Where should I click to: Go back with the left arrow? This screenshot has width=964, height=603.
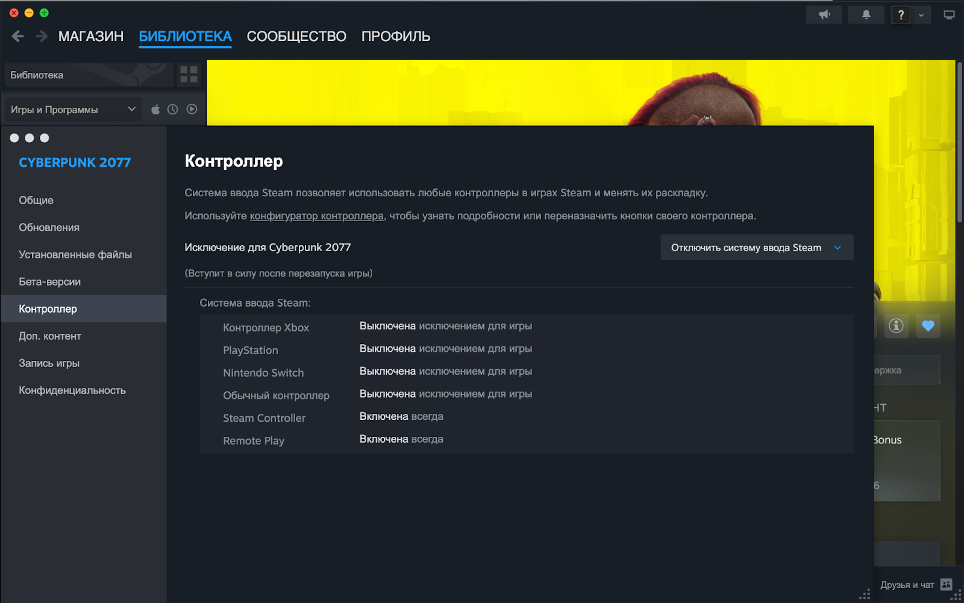pyautogui.click(x=18, y=37)
